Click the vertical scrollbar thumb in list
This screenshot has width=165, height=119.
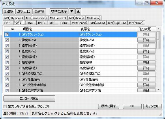(158, 40)
